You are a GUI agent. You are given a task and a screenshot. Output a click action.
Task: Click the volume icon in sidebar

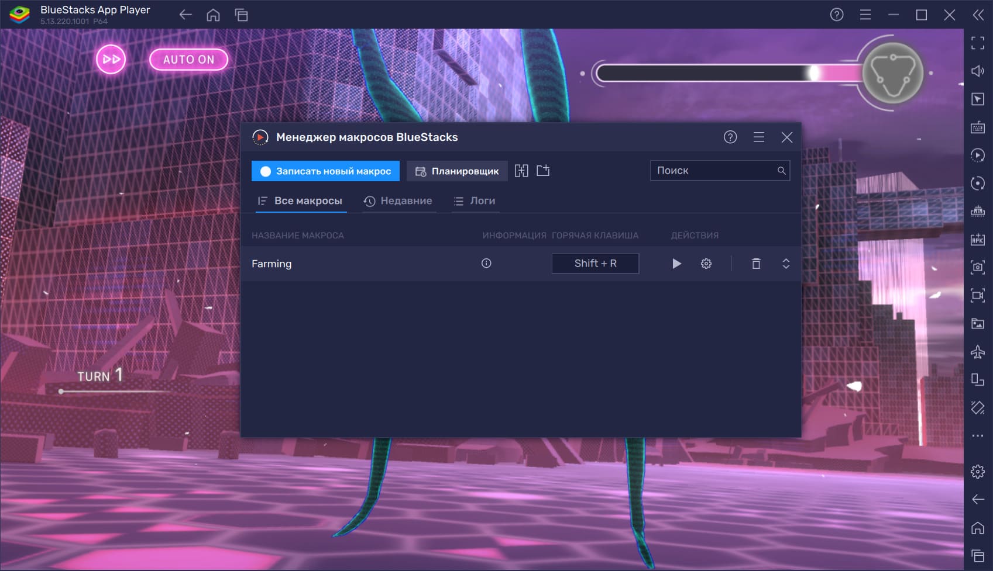[x=978, y=71]
